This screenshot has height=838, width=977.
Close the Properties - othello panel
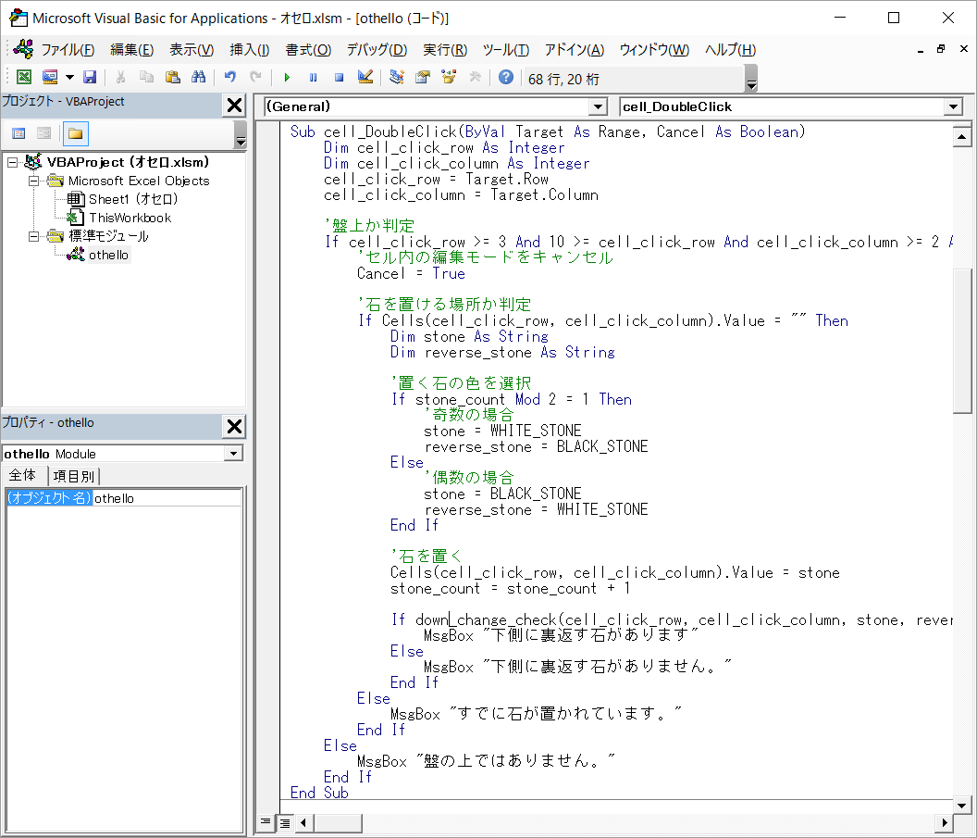[234, 426]
